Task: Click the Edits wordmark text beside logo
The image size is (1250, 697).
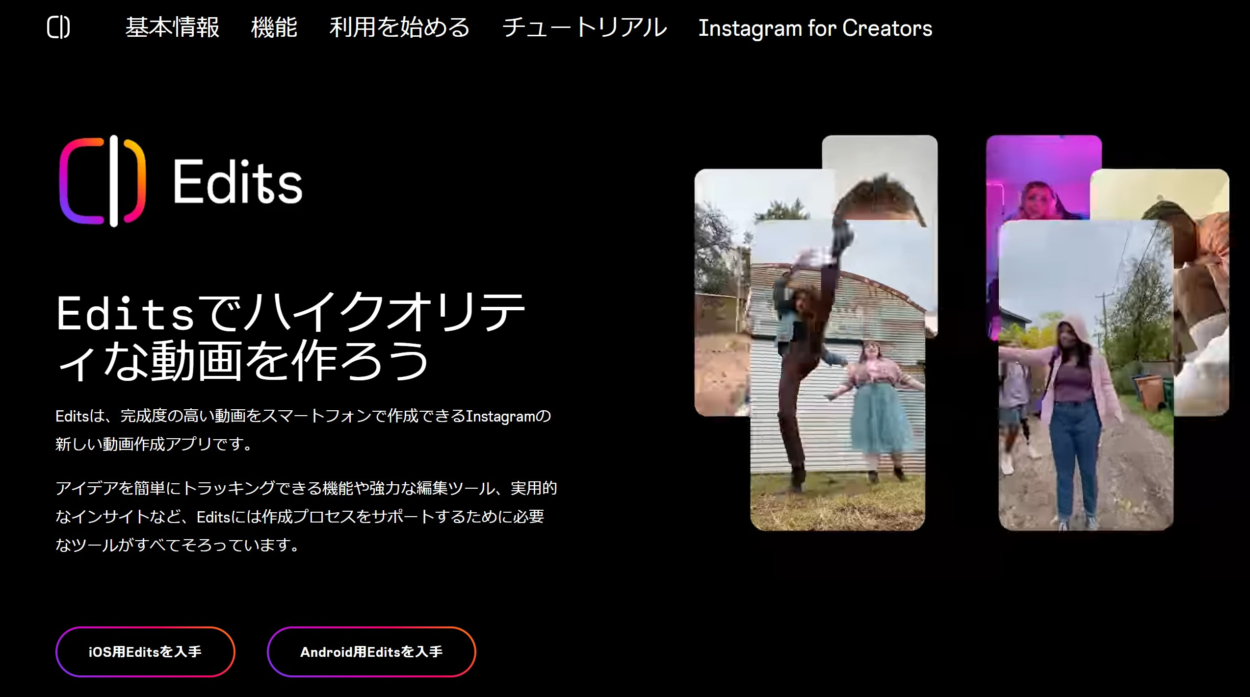Action: click(238, 181)
